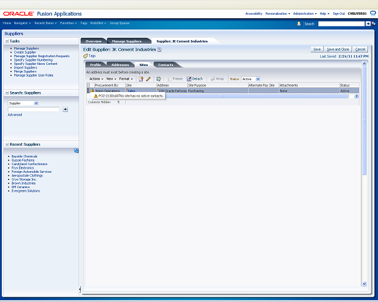Viewport: 378px width, 302px height.
Task: Open Evergreen Solutions recent supplier
Action: point(26,191)
